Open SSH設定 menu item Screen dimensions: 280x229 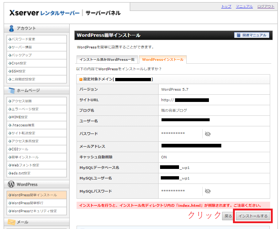(x=36, y=71)
